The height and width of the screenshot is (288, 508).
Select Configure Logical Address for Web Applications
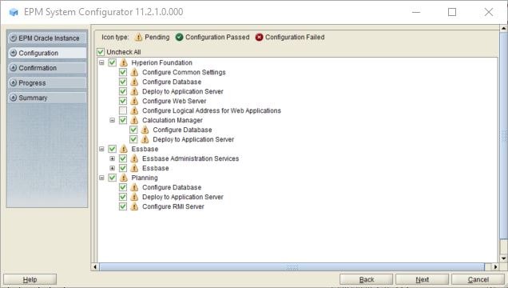point(212,110)
